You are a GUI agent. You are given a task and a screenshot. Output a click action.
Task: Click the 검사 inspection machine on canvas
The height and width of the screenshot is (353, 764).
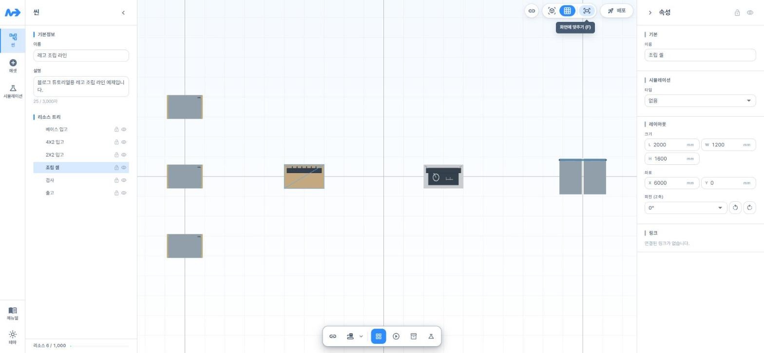click(x=443, y=176)
